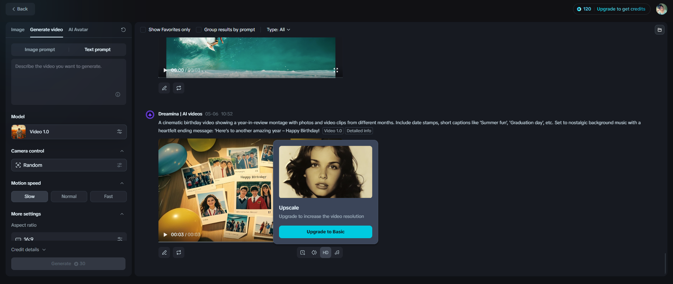This screenshot has width=673, height=284.
Task: Open the user profile avatar
Action: tap(661, 9)
